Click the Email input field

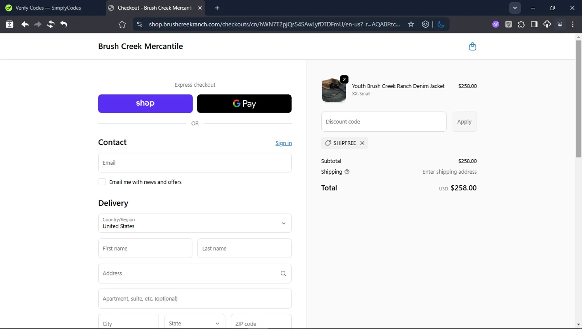point(195,163)
